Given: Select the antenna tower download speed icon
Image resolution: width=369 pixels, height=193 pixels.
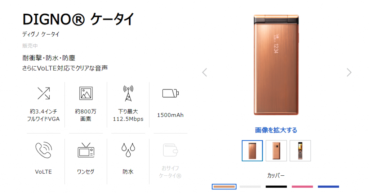Looking at the screenshot, I should (x=128, y=93).
